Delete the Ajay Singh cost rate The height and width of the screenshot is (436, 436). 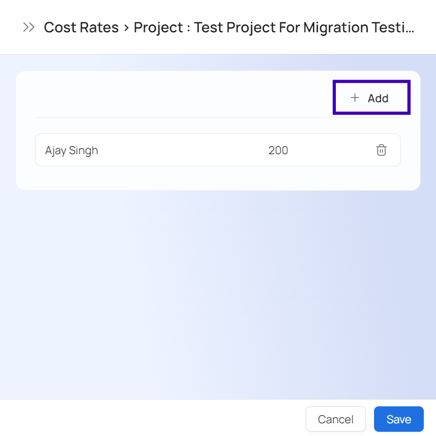(x=381, y=150)
